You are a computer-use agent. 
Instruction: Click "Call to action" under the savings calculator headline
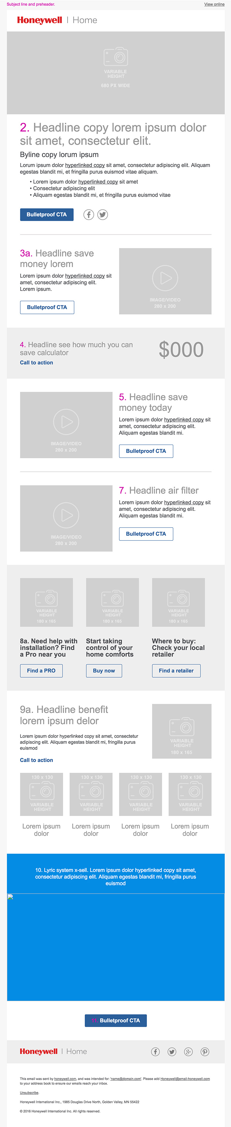tap(37, 363)
